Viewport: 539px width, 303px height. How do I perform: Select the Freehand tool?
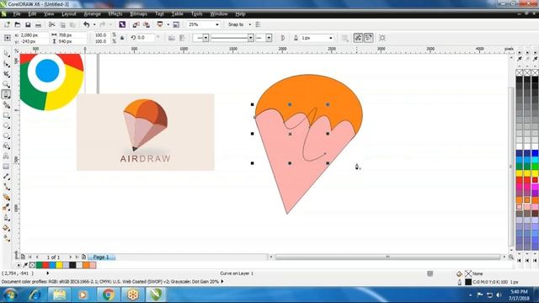(6, 94)
